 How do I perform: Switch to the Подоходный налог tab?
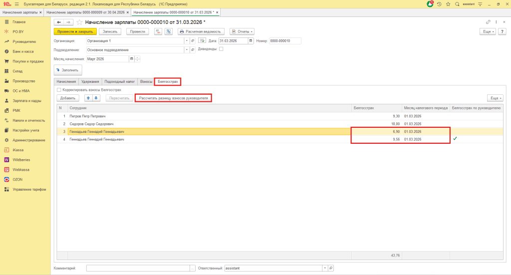(120, 81)
